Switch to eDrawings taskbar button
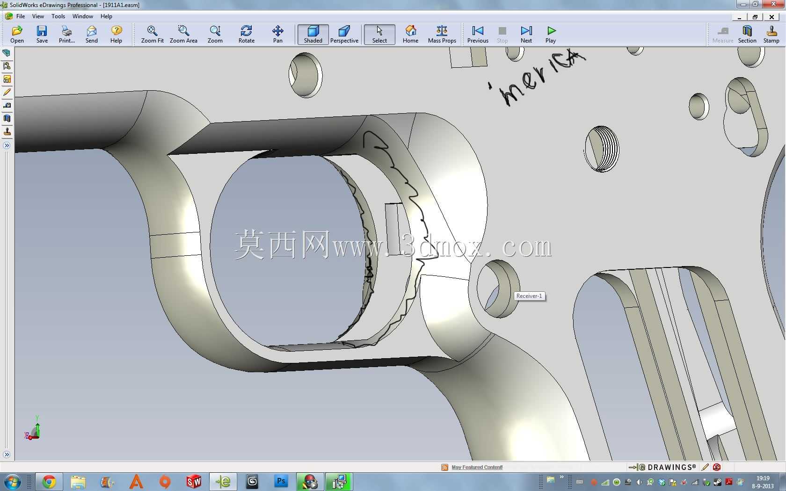Screen dimensions: 786x491 pos(223,482)
